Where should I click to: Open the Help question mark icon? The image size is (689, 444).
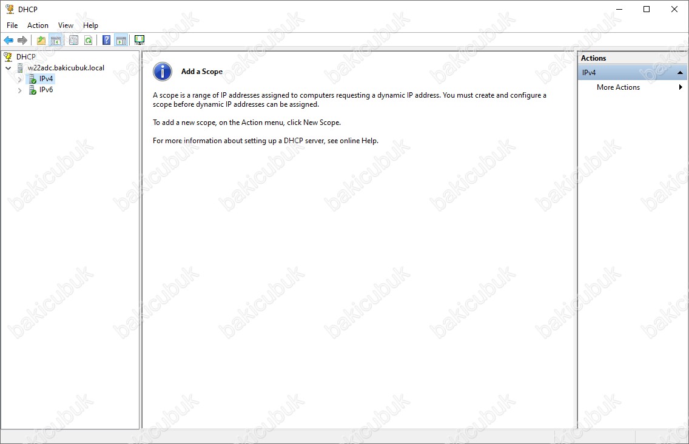click(x=106, y=41)
